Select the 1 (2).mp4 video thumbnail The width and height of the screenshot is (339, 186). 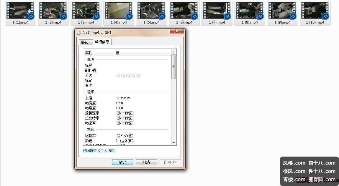tap(53, 10)
